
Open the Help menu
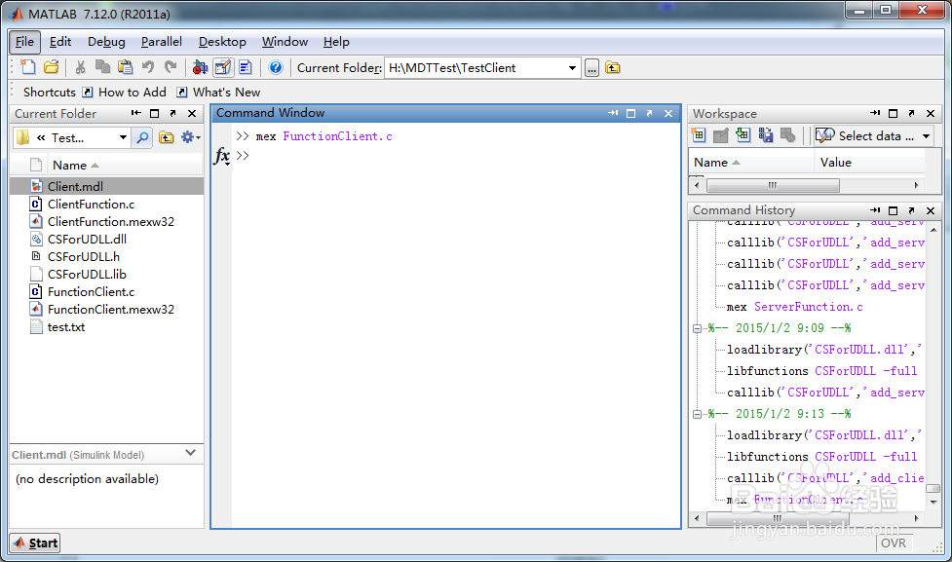[x=336, y=42]
